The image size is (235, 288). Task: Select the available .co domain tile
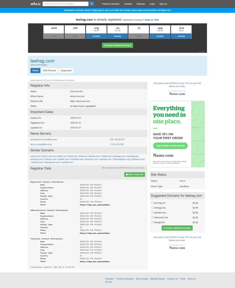[x=118, y=32]
